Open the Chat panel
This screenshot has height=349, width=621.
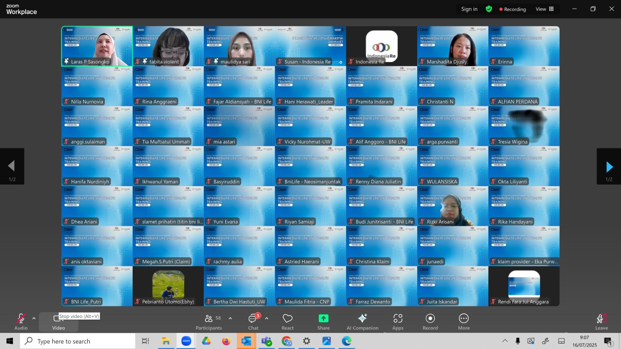pyautogui.click(x=253, y=322)
